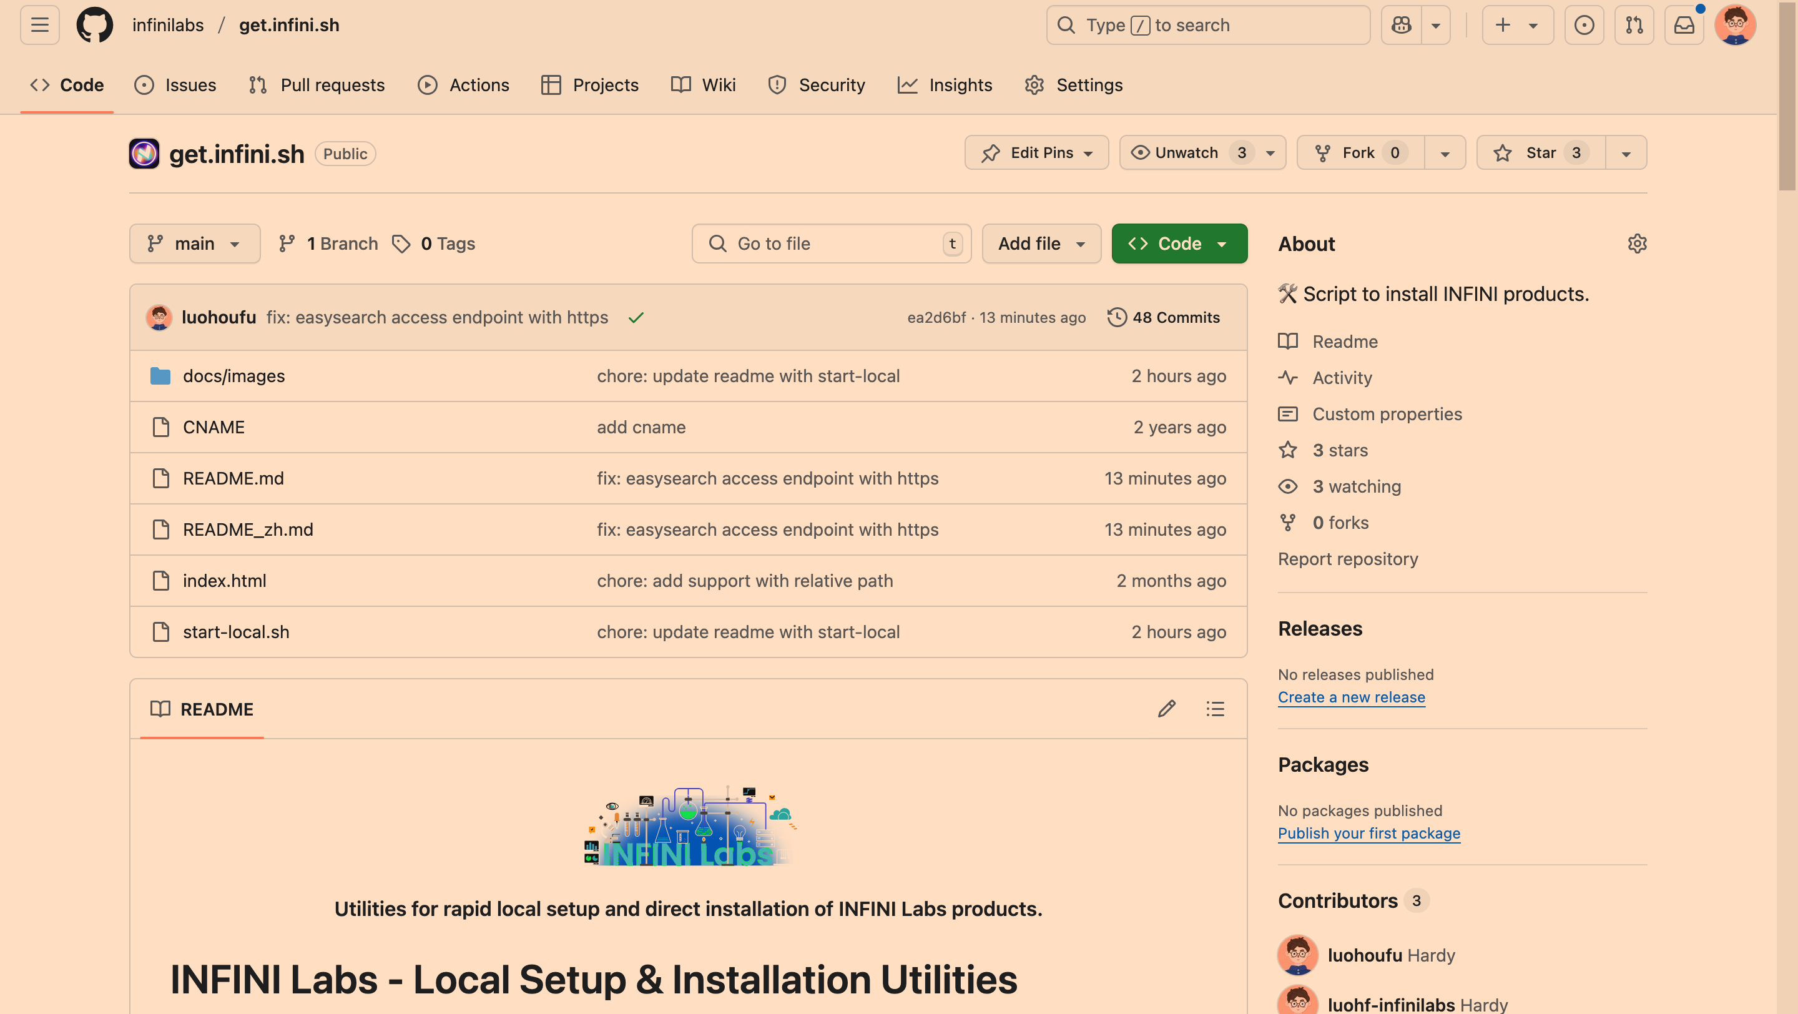
Task: Open the 48 Commits history
Action: coord(1164,318)
